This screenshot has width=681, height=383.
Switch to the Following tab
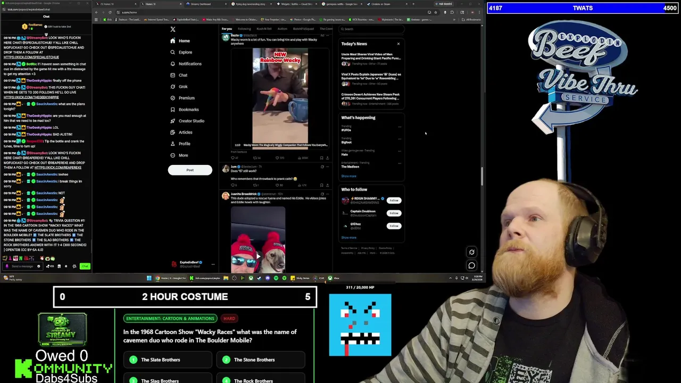coord(244,29)
